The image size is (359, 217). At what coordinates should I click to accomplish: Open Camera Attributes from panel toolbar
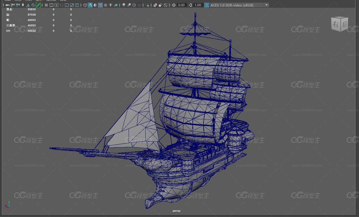point(17,5)
